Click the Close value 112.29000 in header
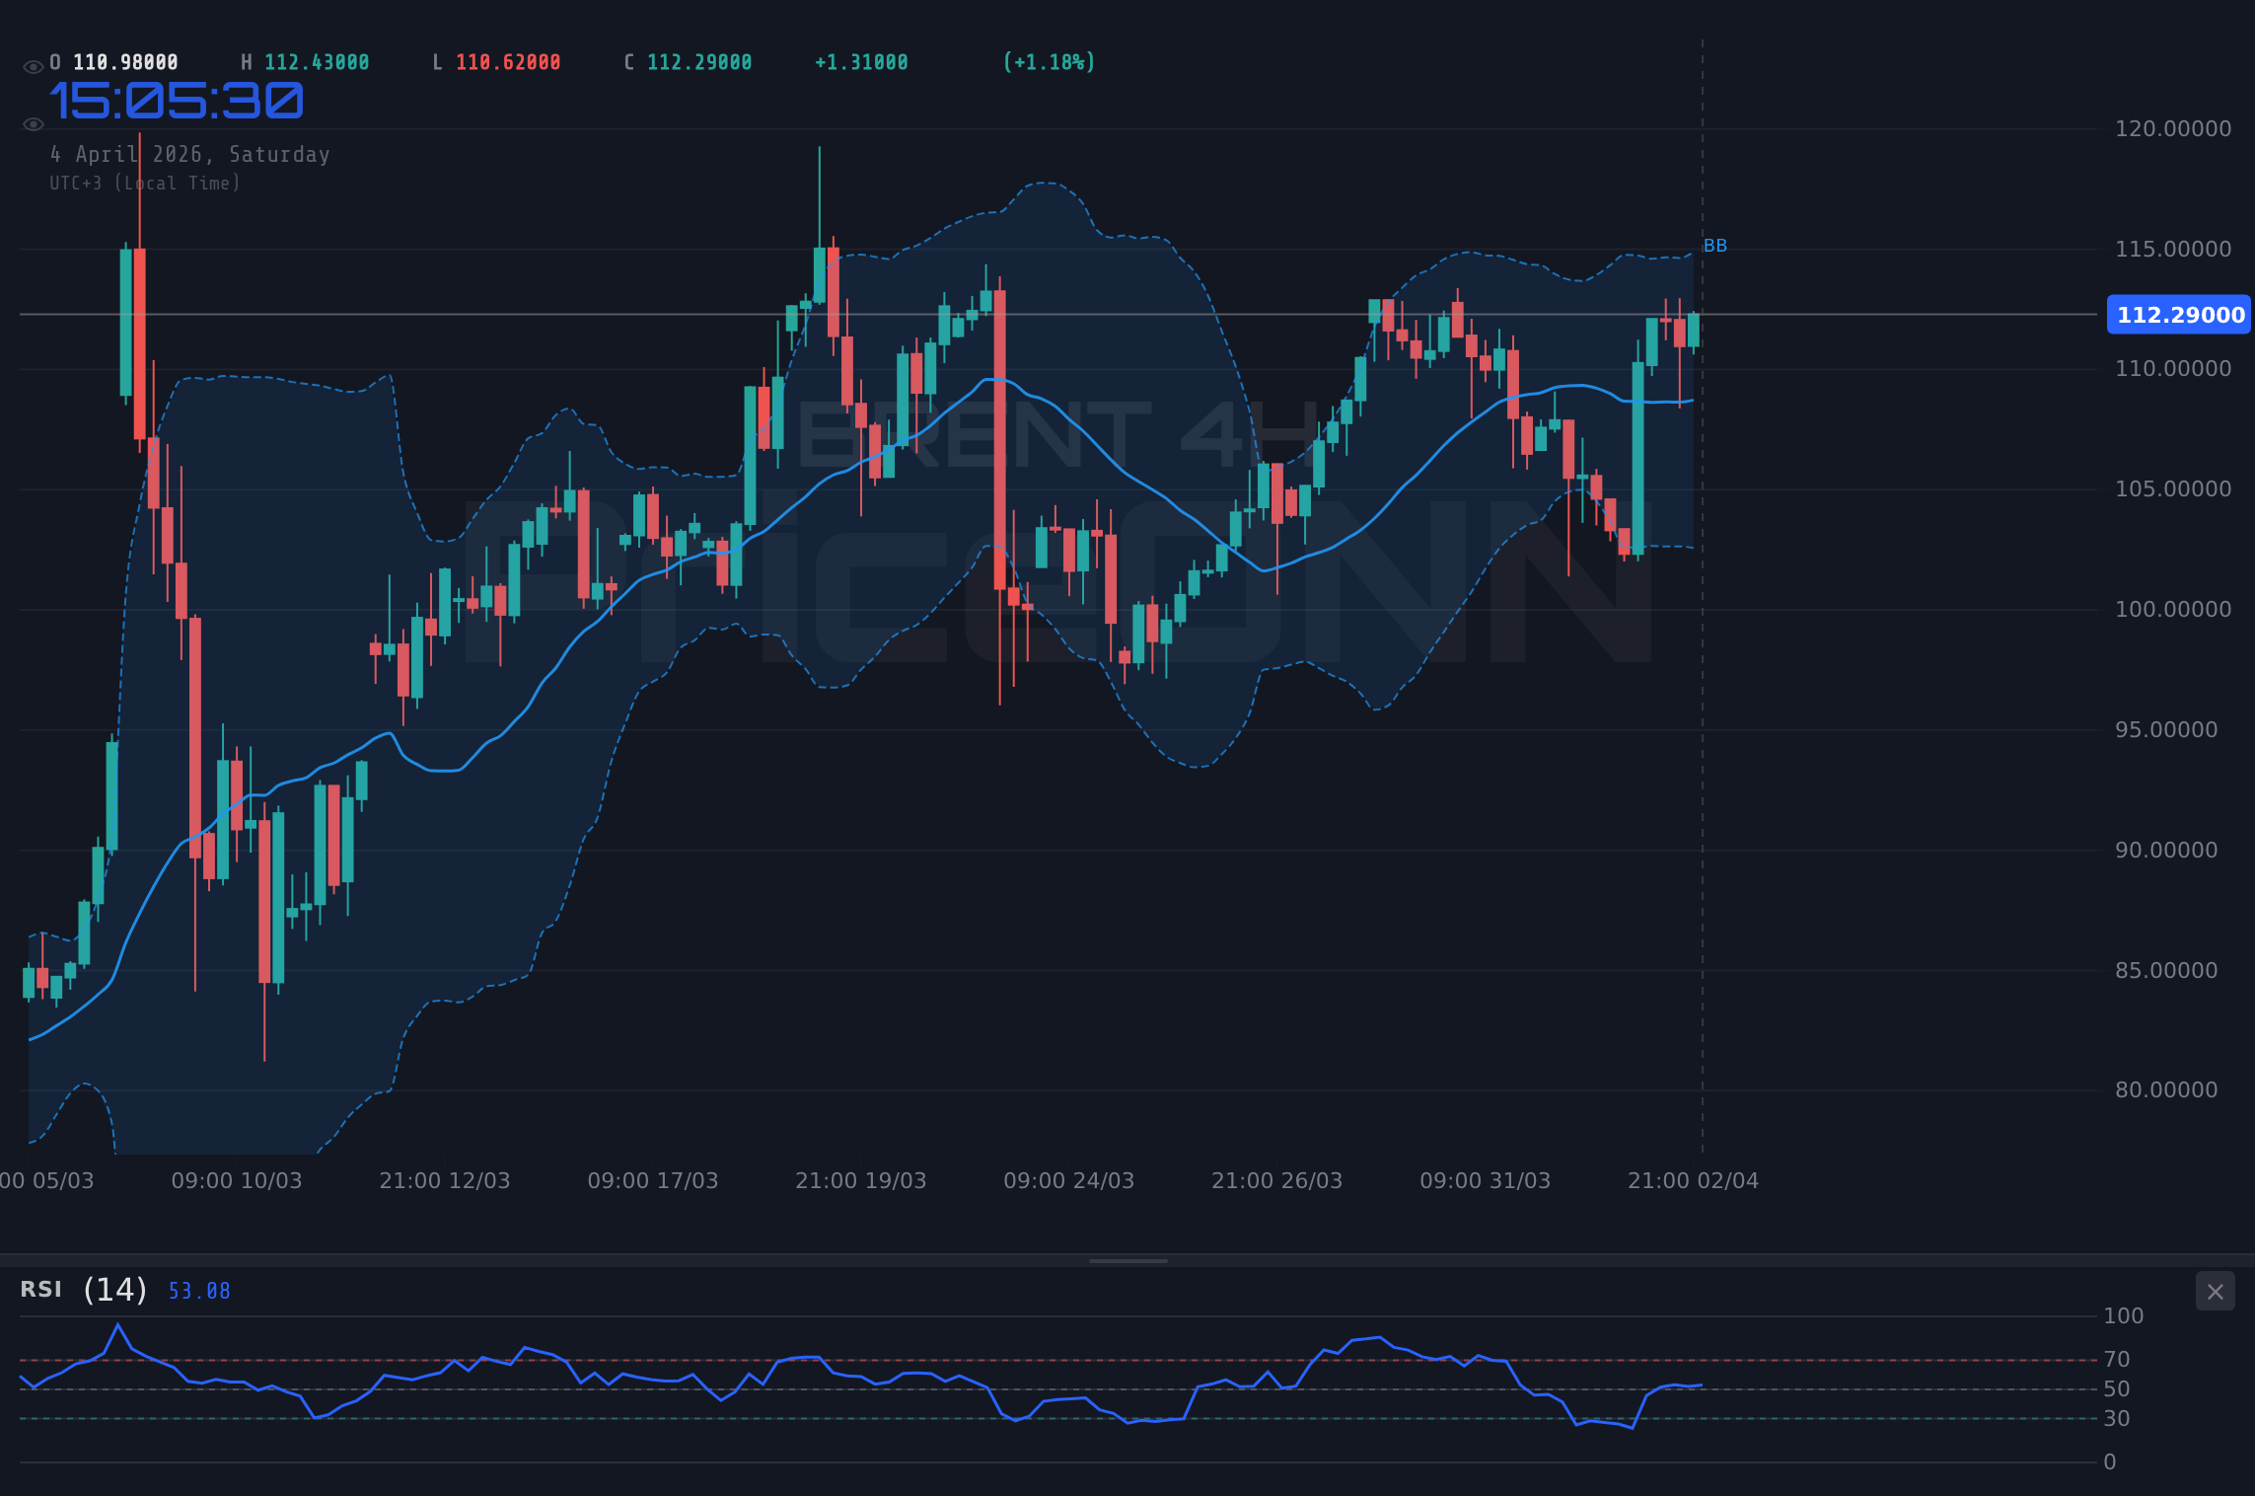This screenshot has height=1496, width=2255. point(699,62)
